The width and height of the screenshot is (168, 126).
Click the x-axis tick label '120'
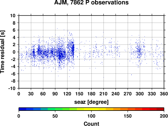(x=67, y=94)
